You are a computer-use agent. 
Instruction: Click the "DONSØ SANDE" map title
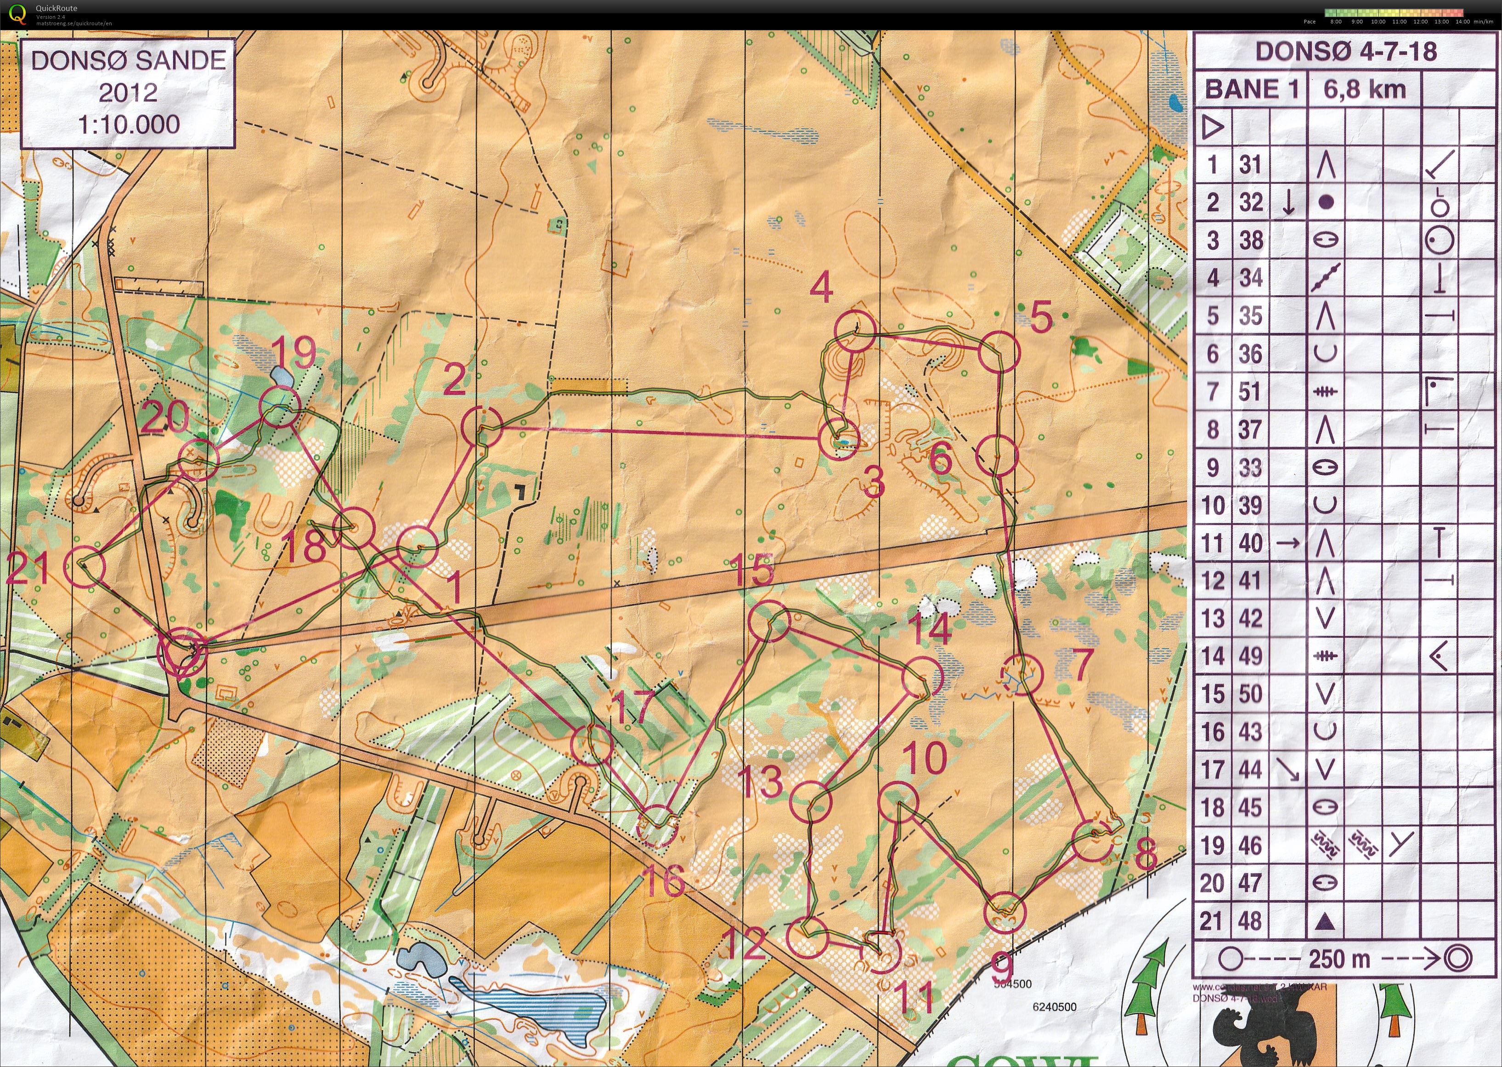click(x=129, y=61)
